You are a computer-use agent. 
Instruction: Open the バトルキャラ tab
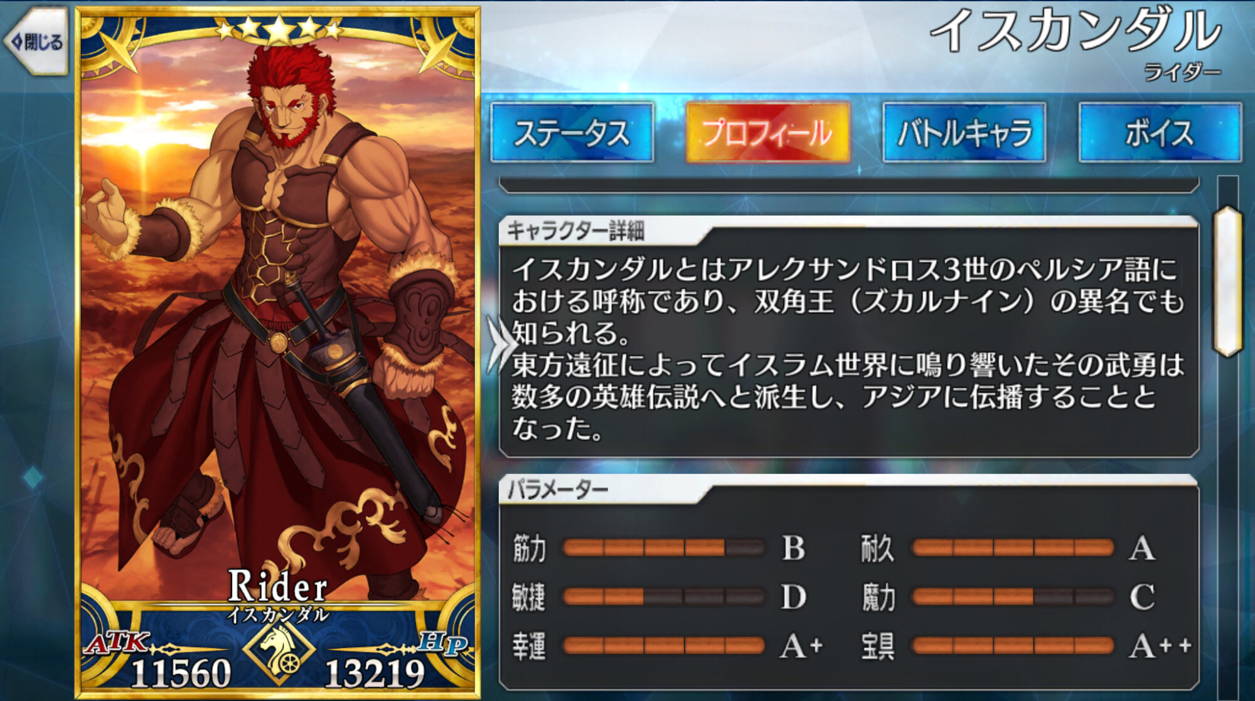click(964, 132)
